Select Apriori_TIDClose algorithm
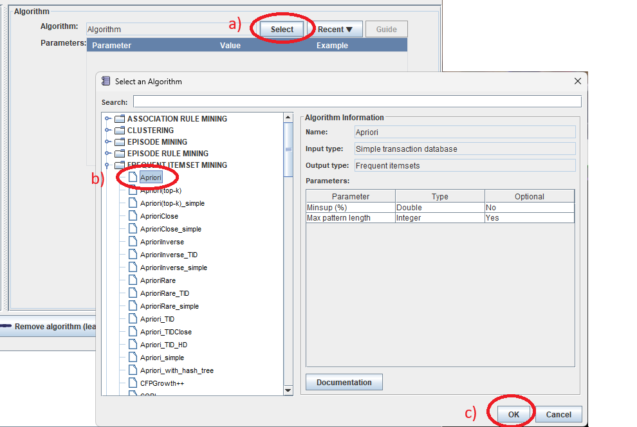637x427 pixels. pyautogui.click(x=166, y=332)
